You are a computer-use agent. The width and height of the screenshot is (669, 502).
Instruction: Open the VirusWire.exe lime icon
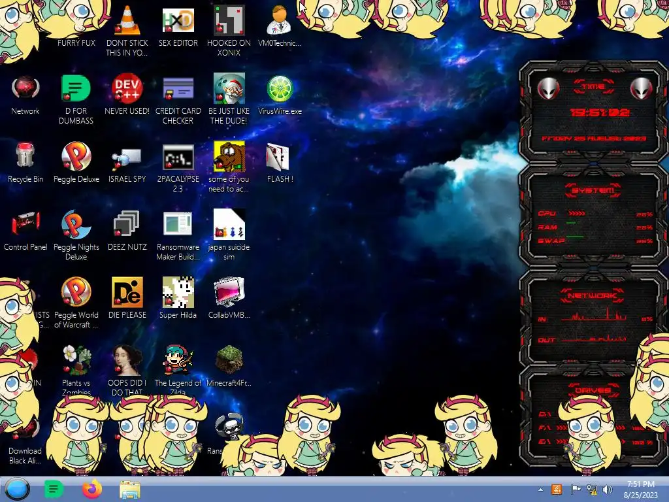tap(280, 95)
